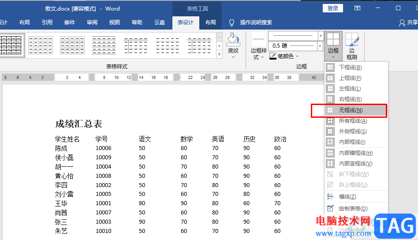The height and width of the screenshot is (240, 418).
Task: Select the last table style thumbnail in gallery
Action: pyautogui.click(x=199, y=45)
